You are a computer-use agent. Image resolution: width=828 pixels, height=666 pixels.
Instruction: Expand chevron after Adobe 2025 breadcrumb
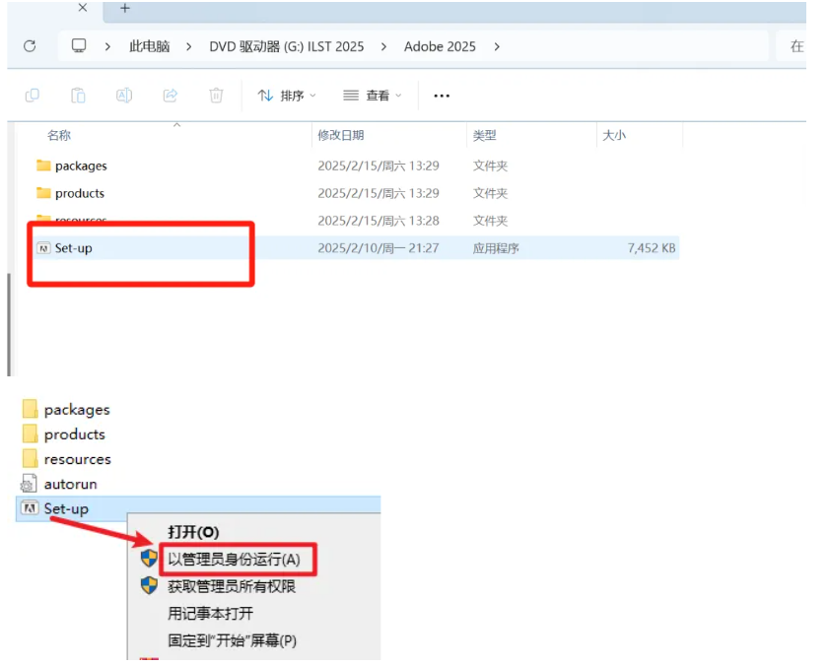coord(497,47)
